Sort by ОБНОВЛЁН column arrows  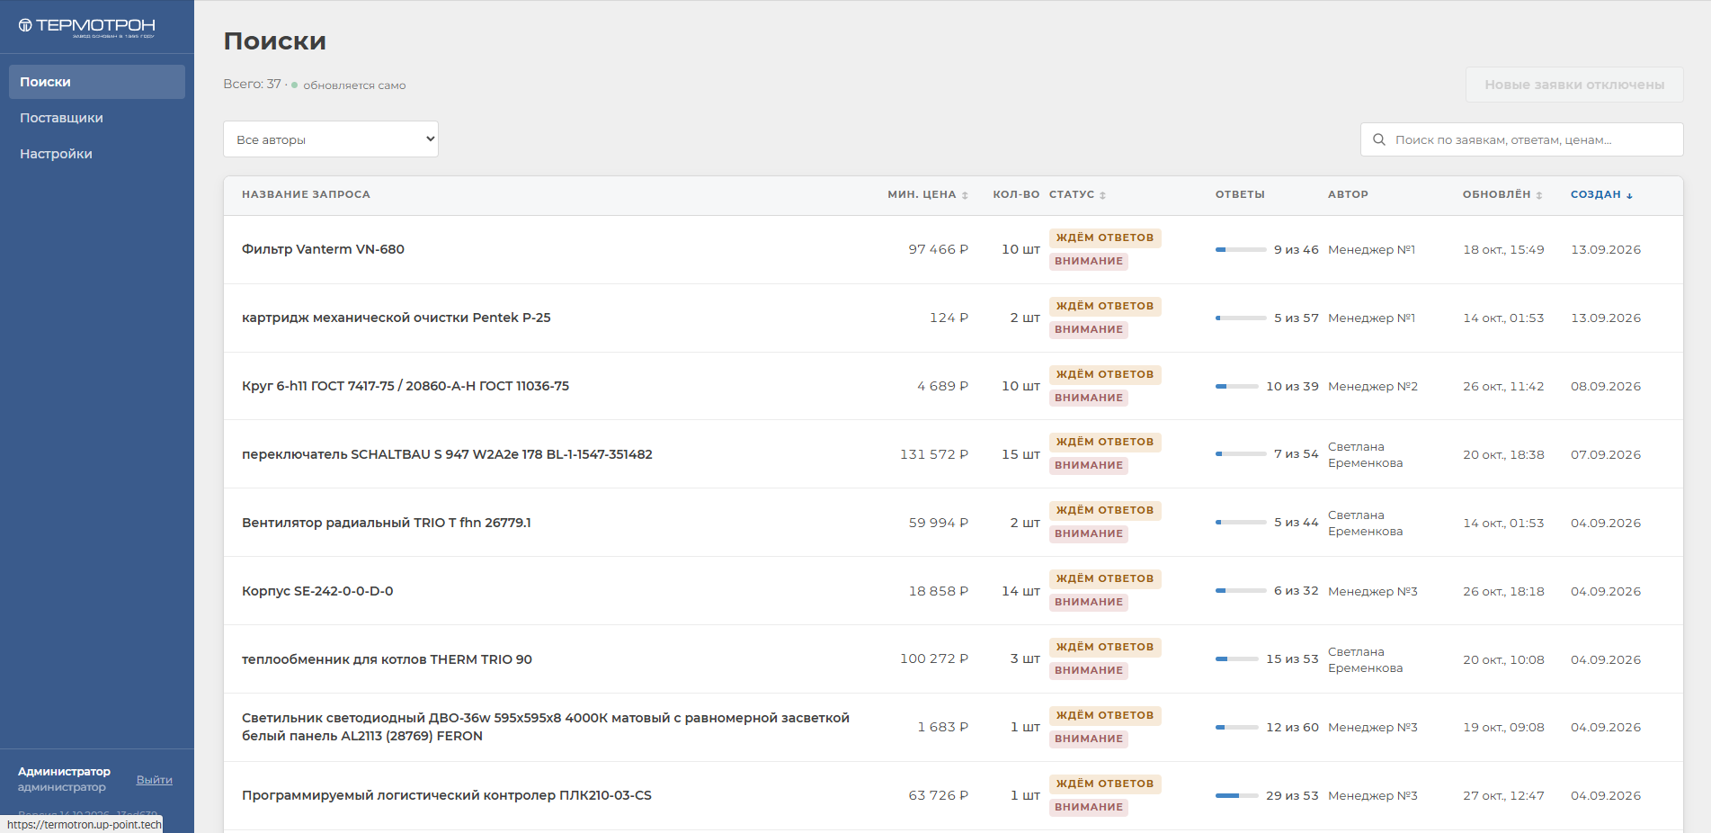point(1538,195)
